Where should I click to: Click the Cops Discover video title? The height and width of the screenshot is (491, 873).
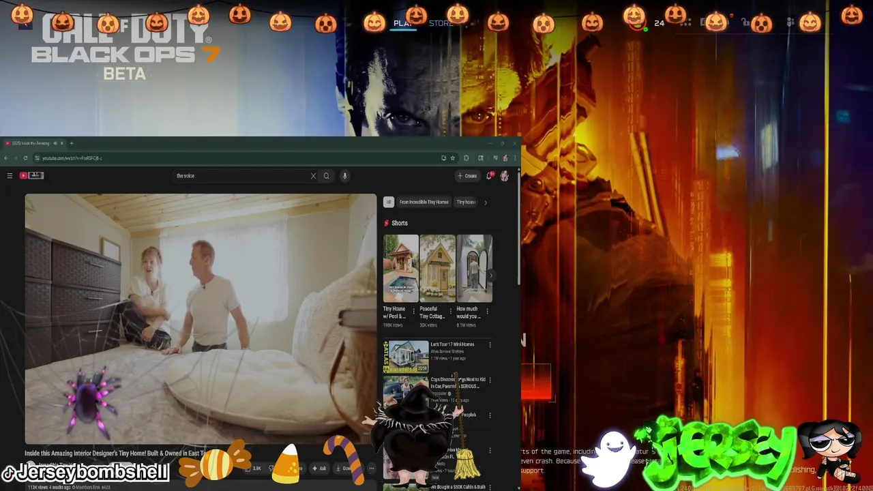click(458, 383)
